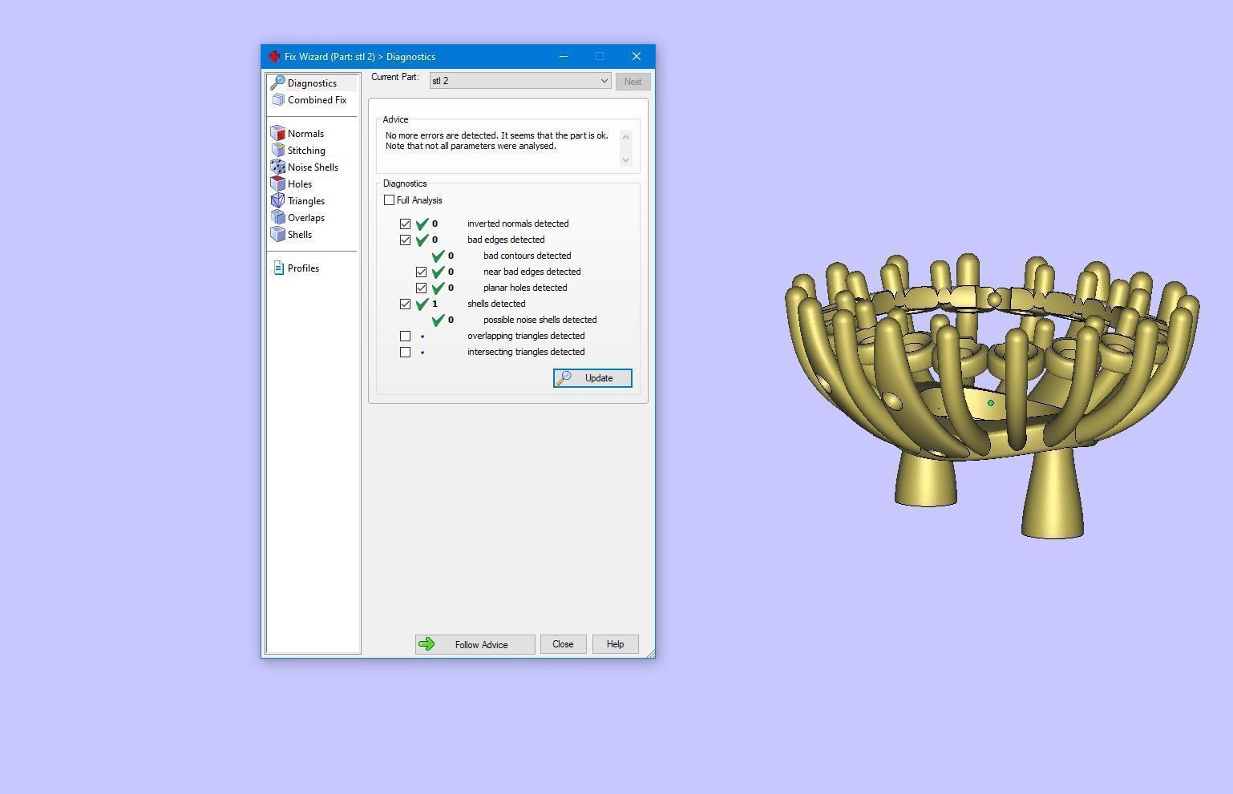Open the Profiles entry

coord(303,268)
